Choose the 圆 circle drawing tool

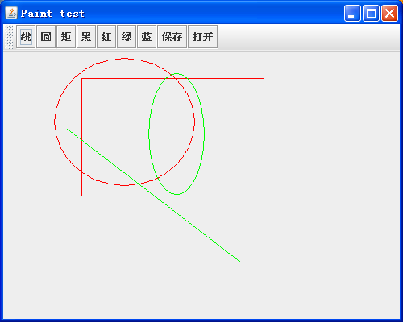[46, 37]
